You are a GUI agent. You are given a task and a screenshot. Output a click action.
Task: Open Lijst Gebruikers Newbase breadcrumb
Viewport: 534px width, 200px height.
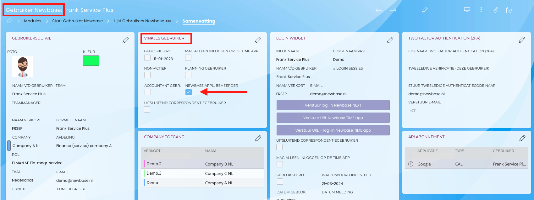pos(139,21)
